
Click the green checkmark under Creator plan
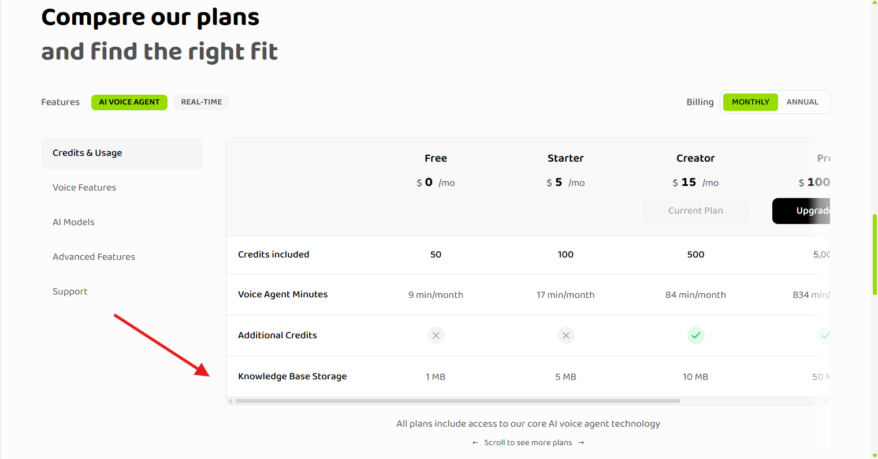coord(695,335)
